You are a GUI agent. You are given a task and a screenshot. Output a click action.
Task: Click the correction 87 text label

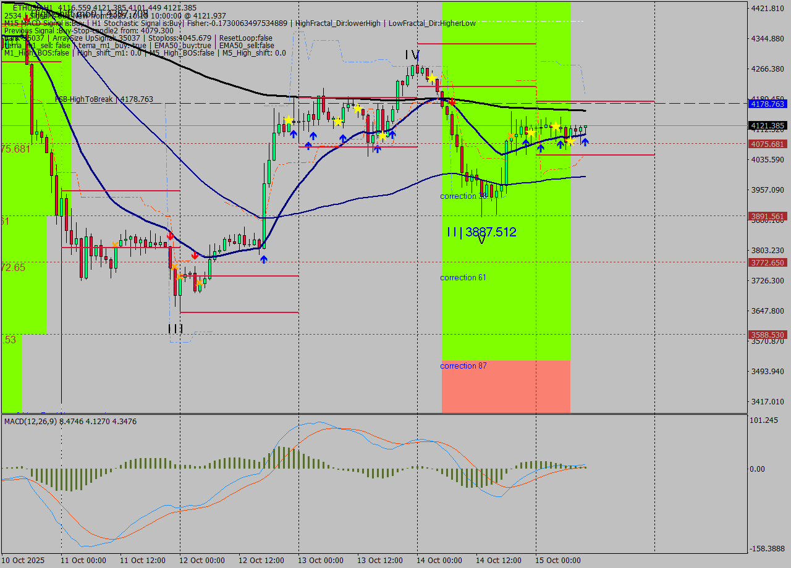pos(463,365)
